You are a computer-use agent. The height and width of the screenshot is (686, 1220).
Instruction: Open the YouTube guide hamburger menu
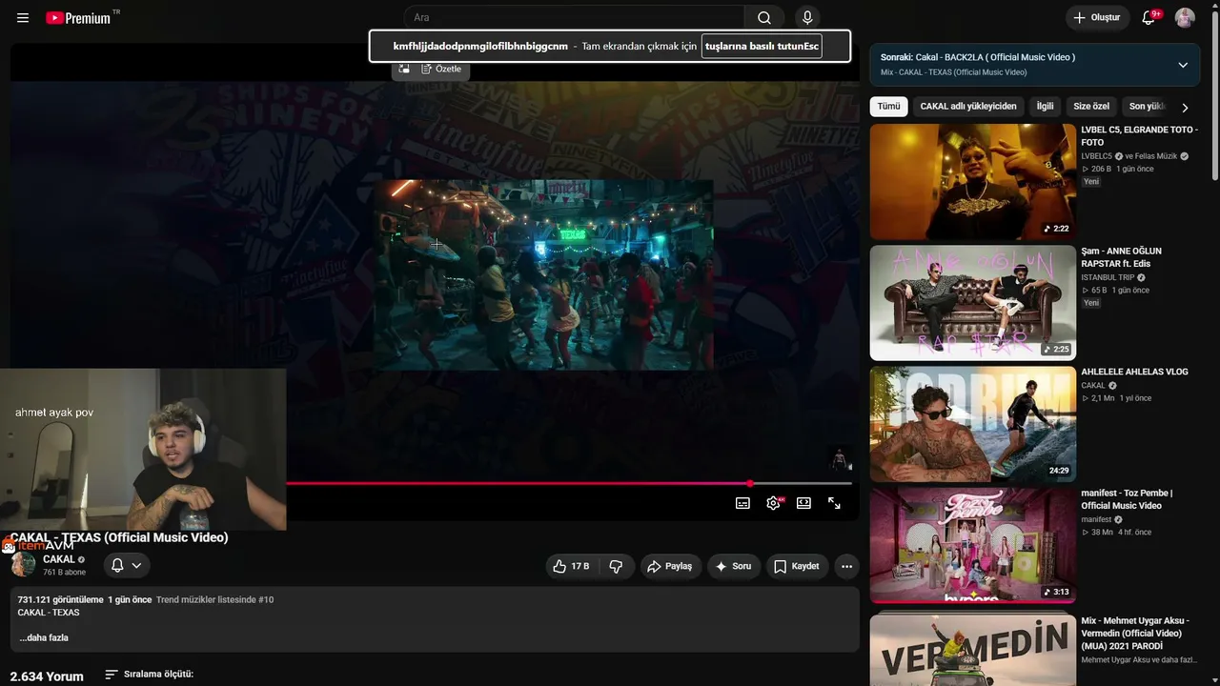23,18
